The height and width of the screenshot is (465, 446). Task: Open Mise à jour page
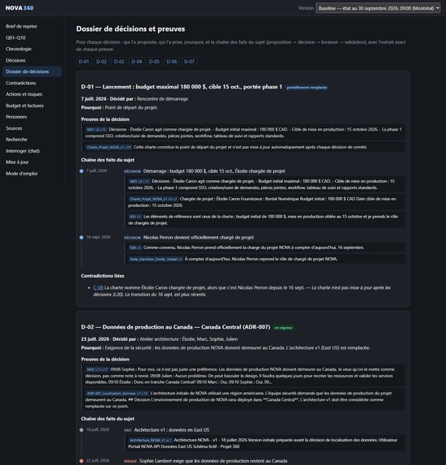tap(32, 162)
